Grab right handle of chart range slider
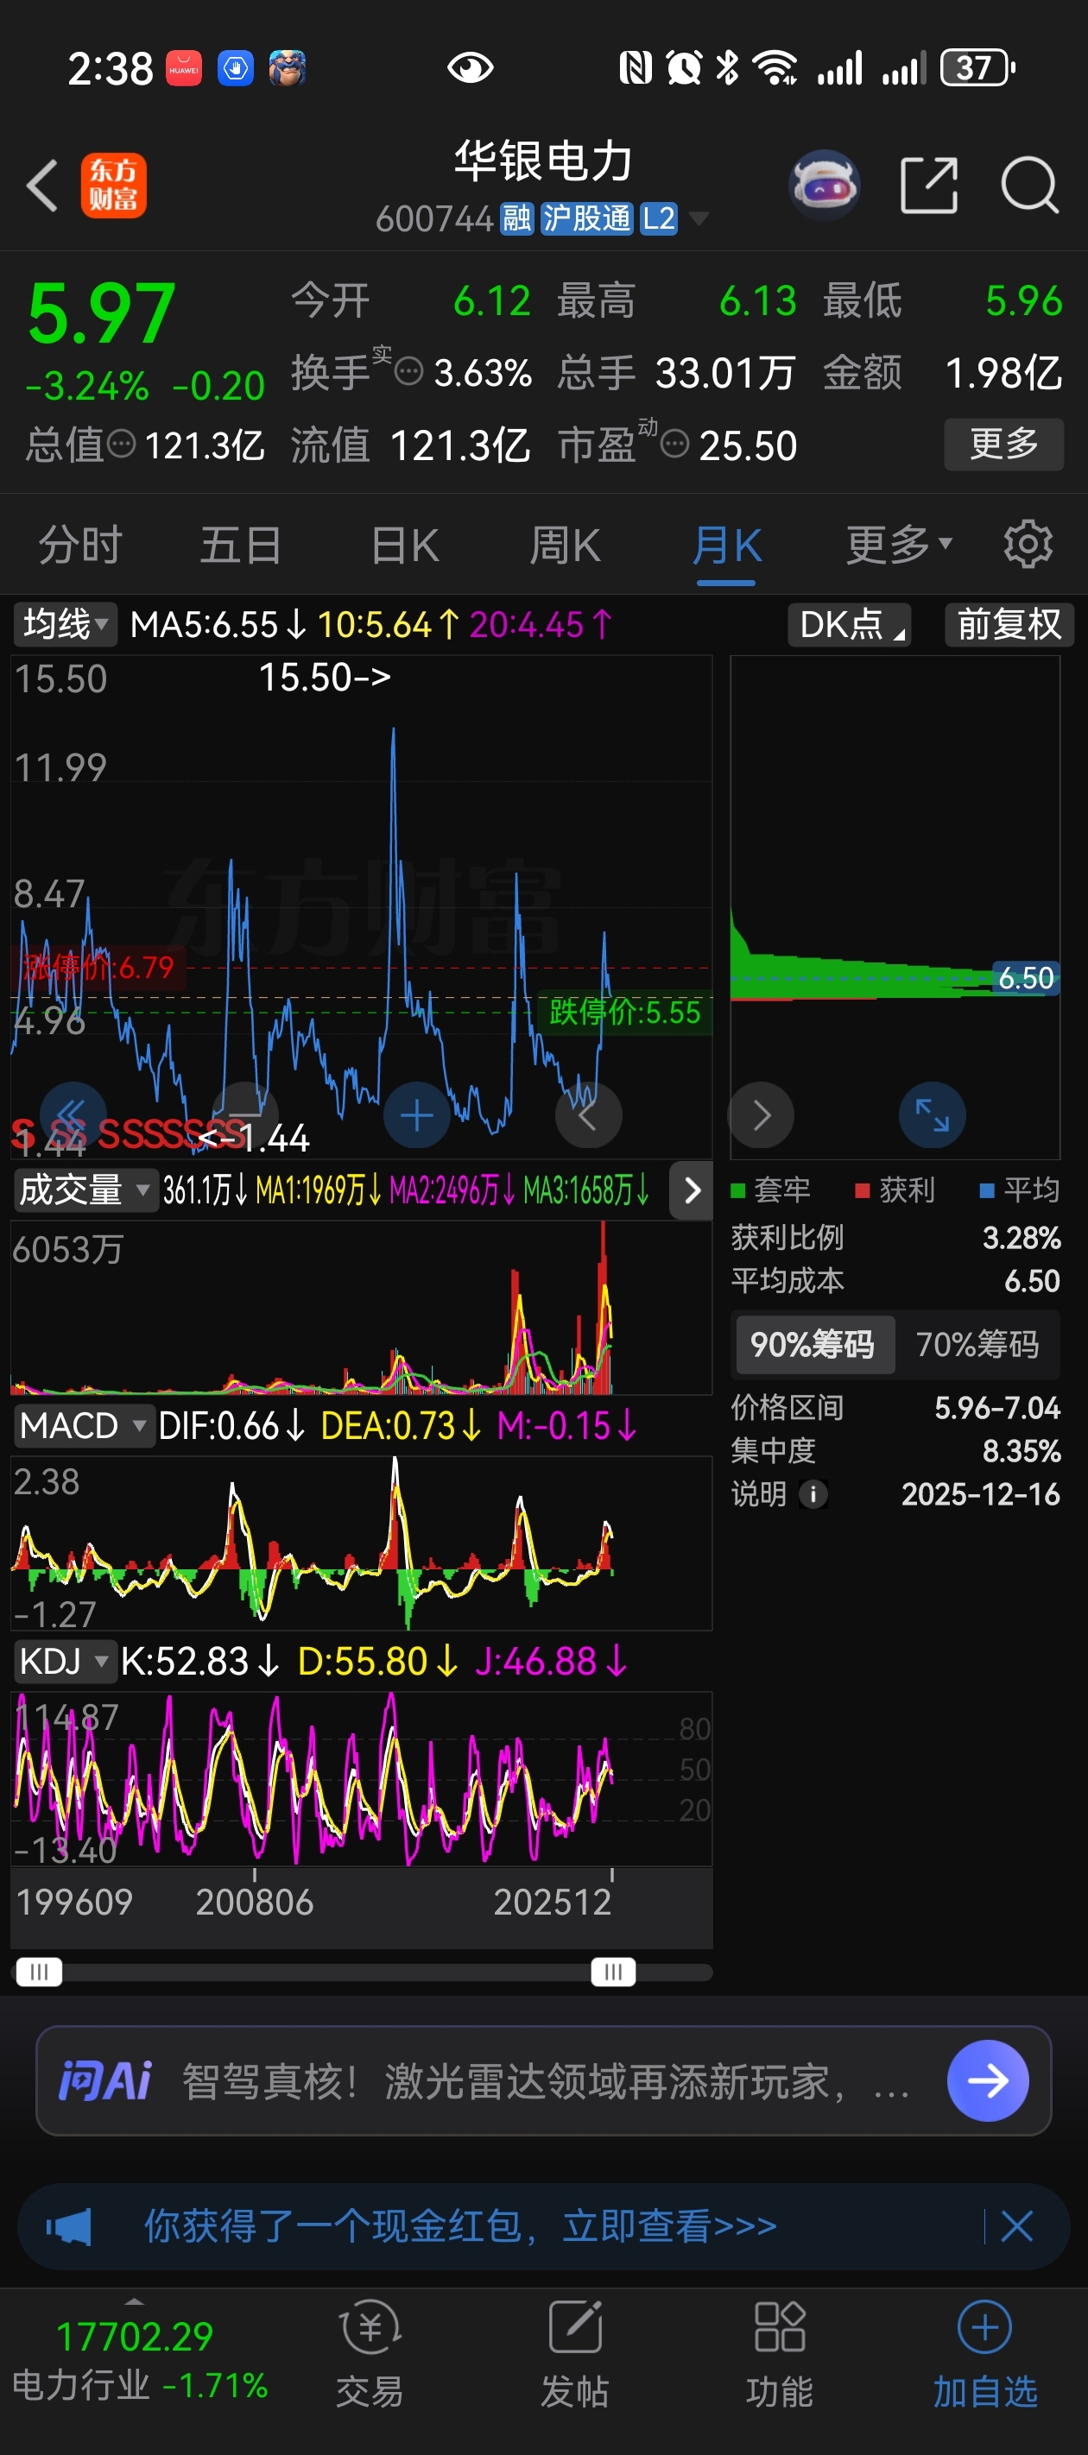1088x2455 pixels. 613,1972
